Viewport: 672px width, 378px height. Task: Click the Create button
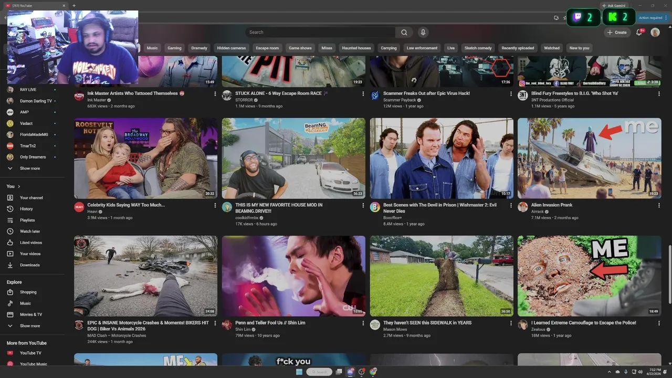(617, 32)
